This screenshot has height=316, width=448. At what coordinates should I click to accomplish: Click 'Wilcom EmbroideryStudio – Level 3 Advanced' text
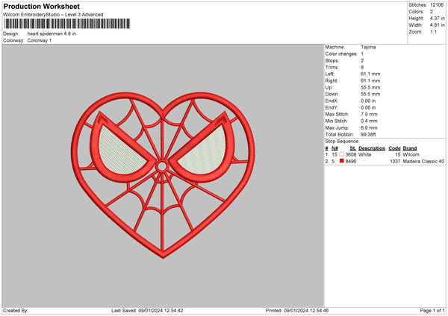(x=53, y=15)
